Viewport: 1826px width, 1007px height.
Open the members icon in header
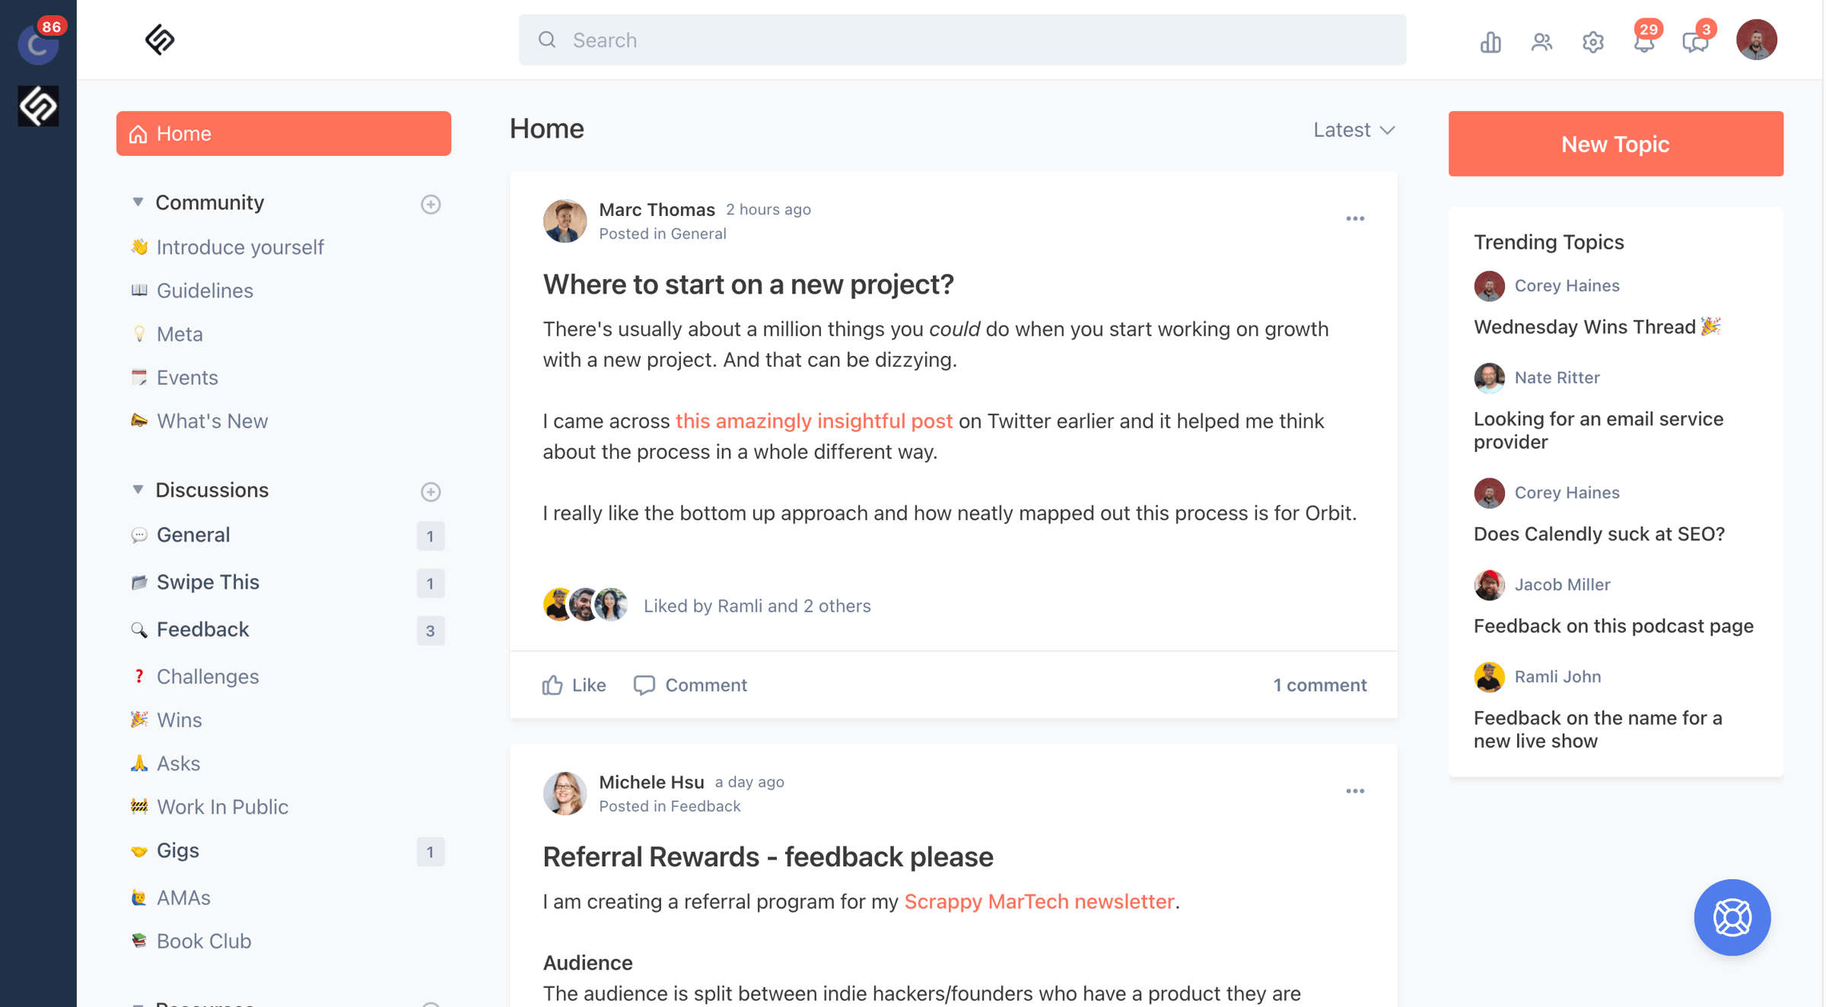pos(1541,41)
